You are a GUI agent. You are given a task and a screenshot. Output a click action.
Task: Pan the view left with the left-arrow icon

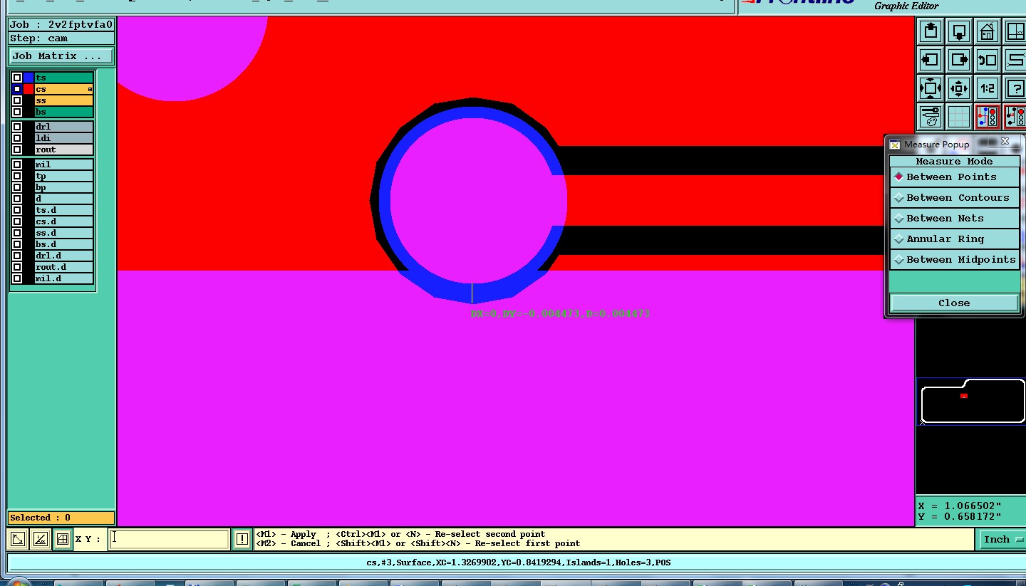point(931,60)
